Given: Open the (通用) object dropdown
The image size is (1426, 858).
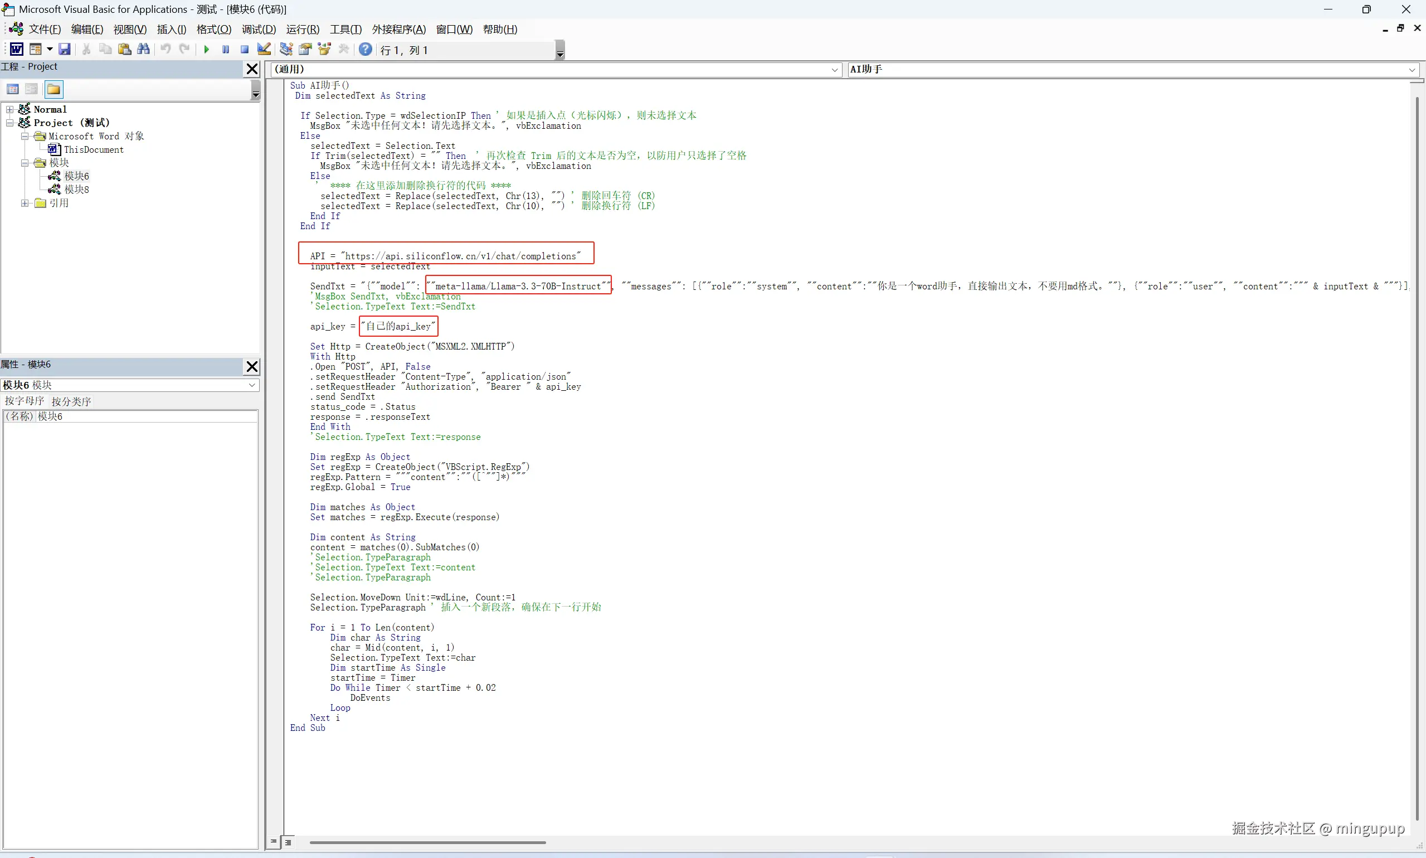Looking at the screenshot, I should point(834,70).
